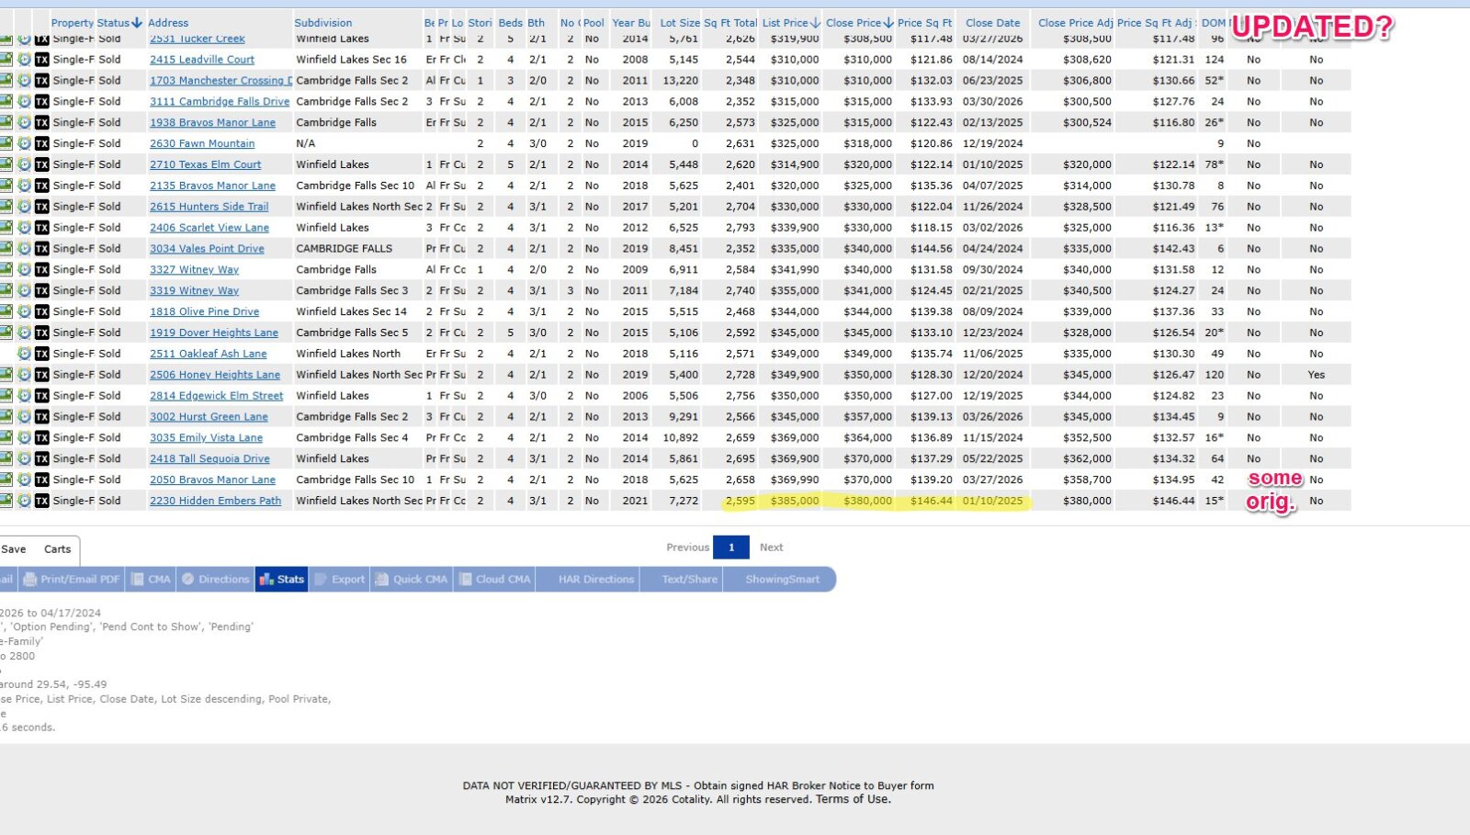1470x835 pixels.
Task: Sort by the Close Price column header
Action: 854,23
